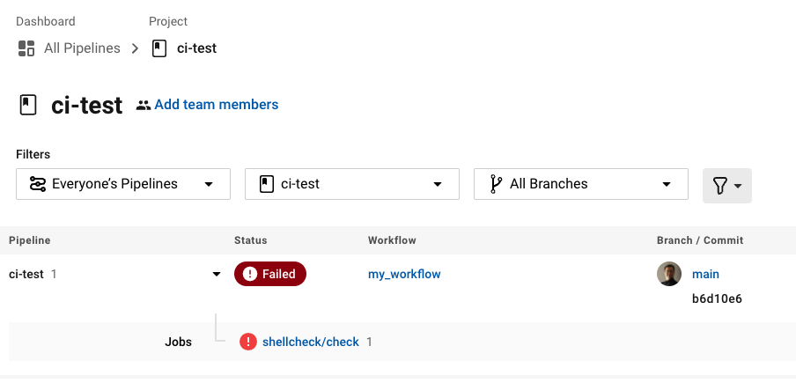Open the ci-test project filter dropdown

coord(352,184)
